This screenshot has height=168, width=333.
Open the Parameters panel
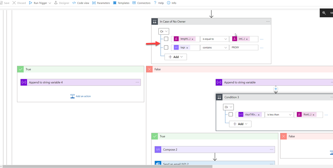point(101,3)
